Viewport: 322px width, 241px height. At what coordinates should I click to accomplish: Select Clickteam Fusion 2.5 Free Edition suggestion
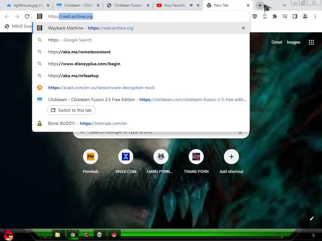[x=141, y=99]
